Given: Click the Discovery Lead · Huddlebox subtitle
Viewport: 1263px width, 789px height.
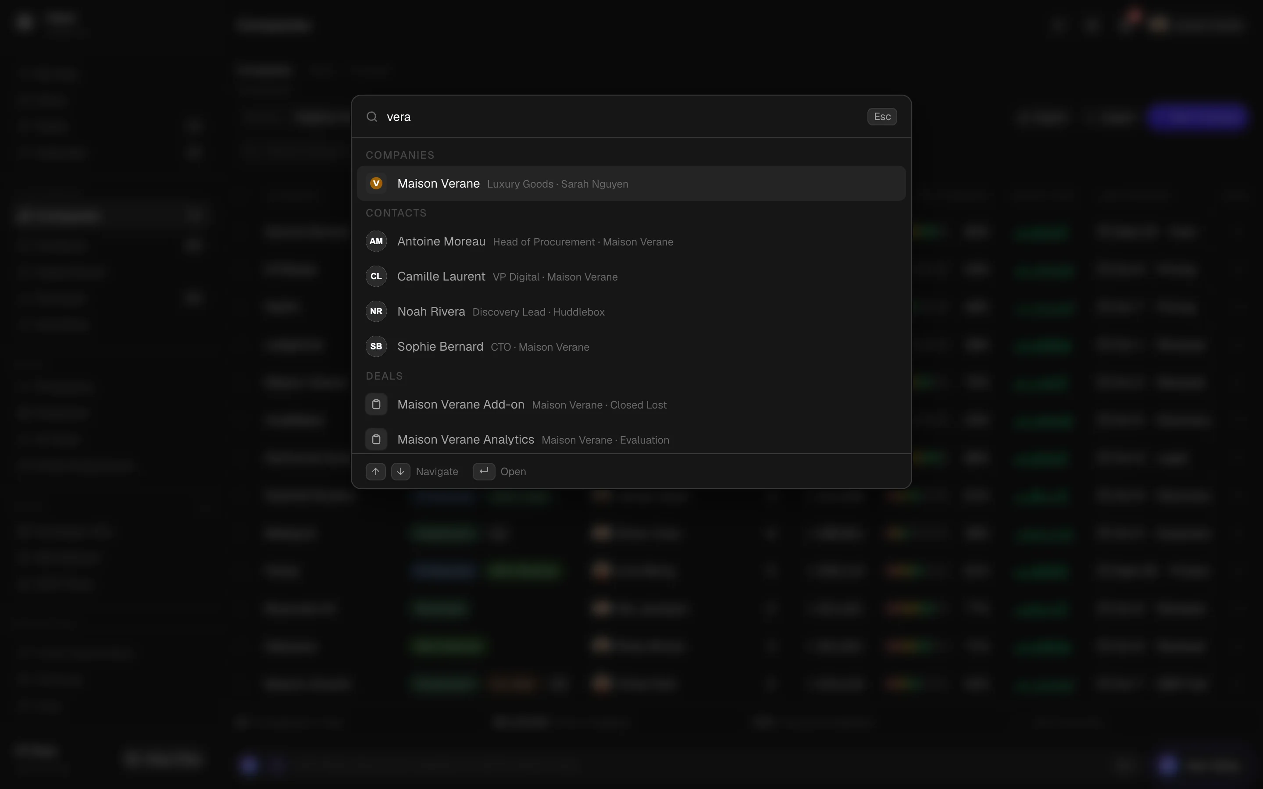Looking at the screenshot, I should [x=538, y=312].
